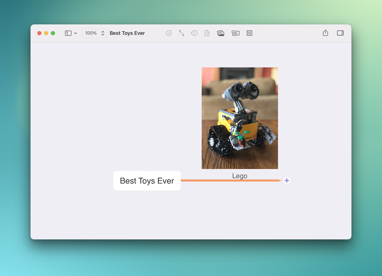Click the add image toolbar icon
The height and width of the screenshot is (276, 382).
pos(221,33)
